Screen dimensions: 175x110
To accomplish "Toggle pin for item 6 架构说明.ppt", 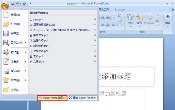I will click(x=94, y=46).
